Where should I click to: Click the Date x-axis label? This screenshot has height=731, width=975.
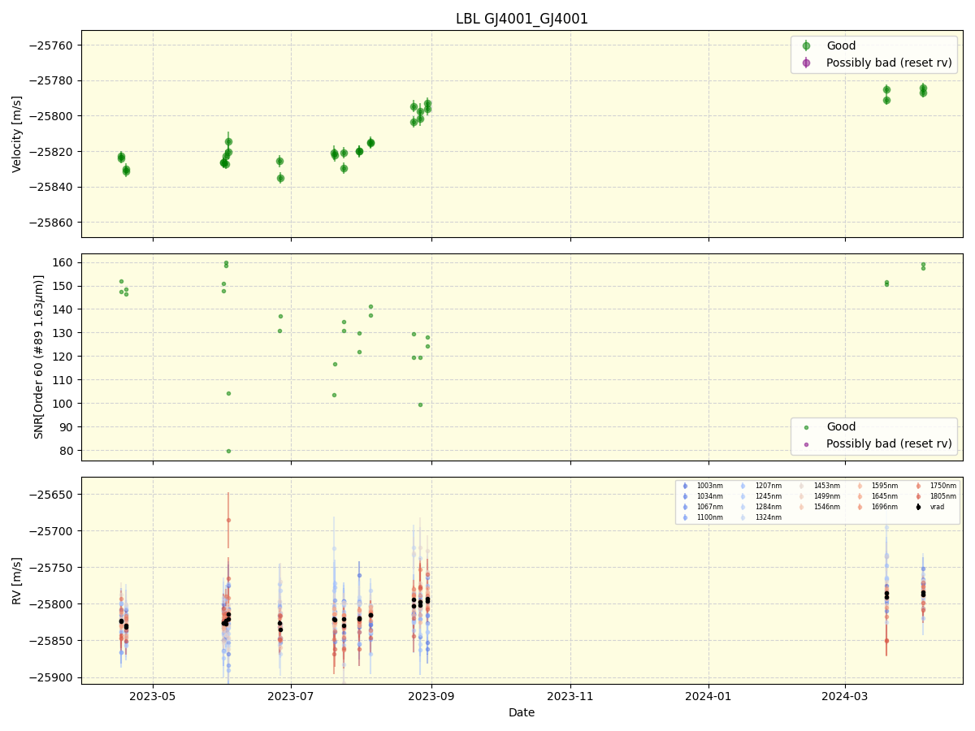point(522,712)
